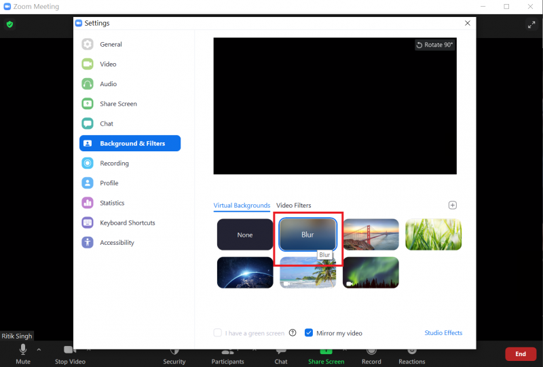Choose the Golden Gate Bridge background

[371, 235]
